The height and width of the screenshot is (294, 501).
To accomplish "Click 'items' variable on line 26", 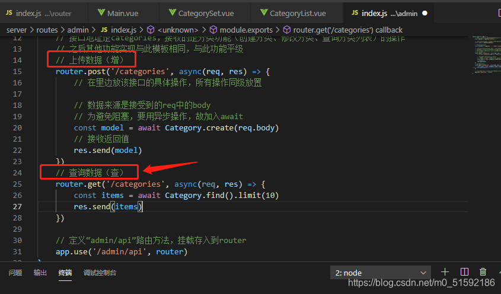I will click(113, 196).
